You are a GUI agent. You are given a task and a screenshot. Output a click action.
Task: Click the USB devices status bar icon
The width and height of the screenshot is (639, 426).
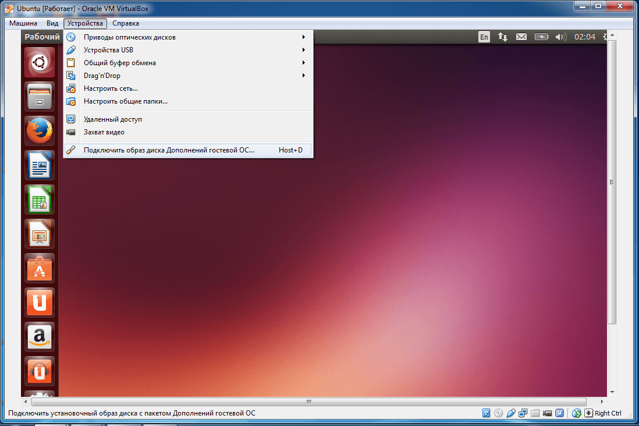(x=510, y=413)
